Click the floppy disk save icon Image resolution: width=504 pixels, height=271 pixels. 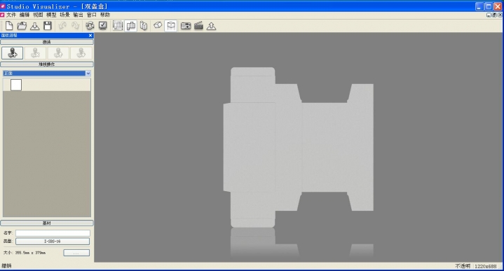click(48, 26)
